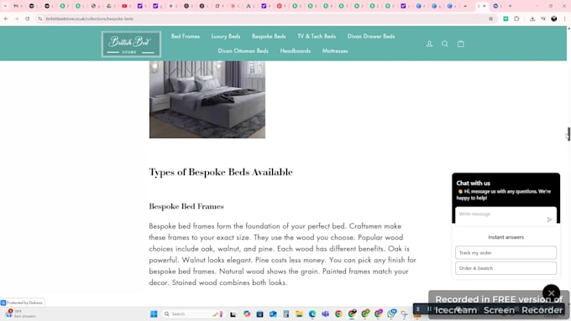Image resolution: width=571 pixels, height=321 pixels.
Task: Click the browser address bar URL
Action: (90, 18)
